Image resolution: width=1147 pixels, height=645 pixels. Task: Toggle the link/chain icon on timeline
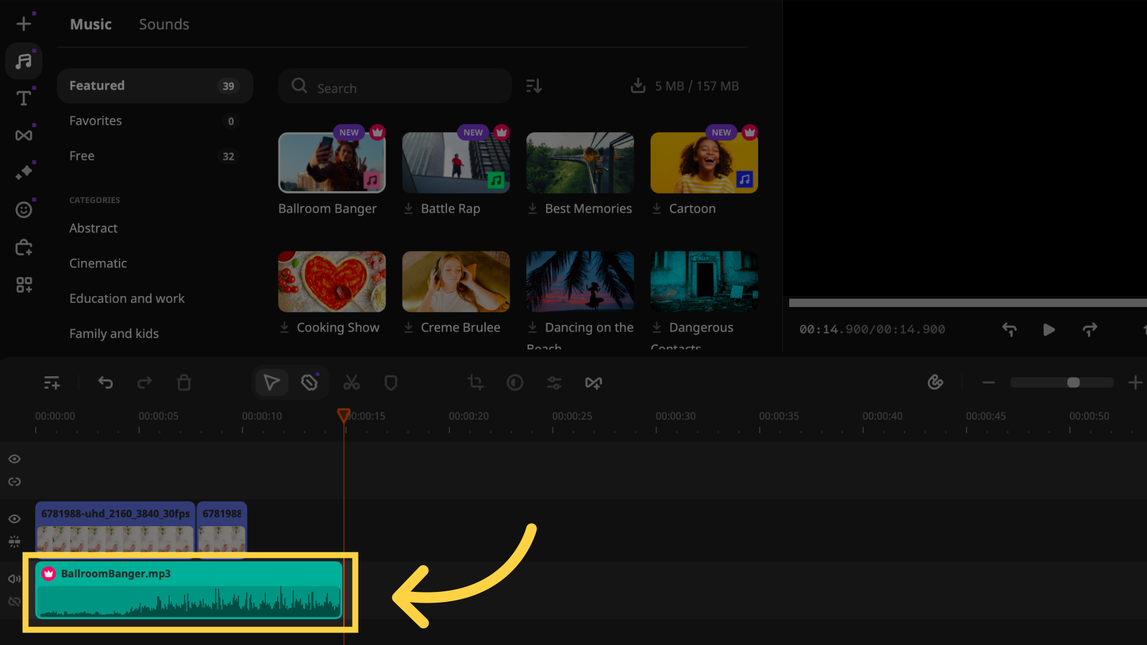[x=14, y=481]
